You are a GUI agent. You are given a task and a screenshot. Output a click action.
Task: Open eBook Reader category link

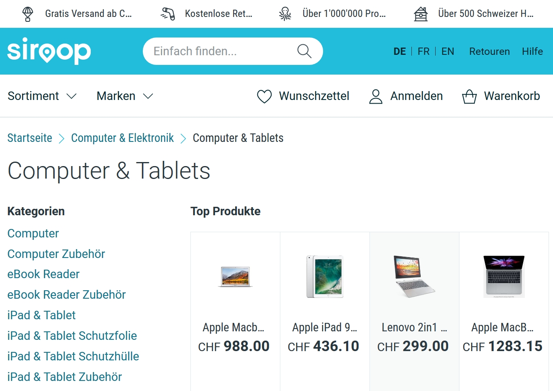(x=44, y=274)
